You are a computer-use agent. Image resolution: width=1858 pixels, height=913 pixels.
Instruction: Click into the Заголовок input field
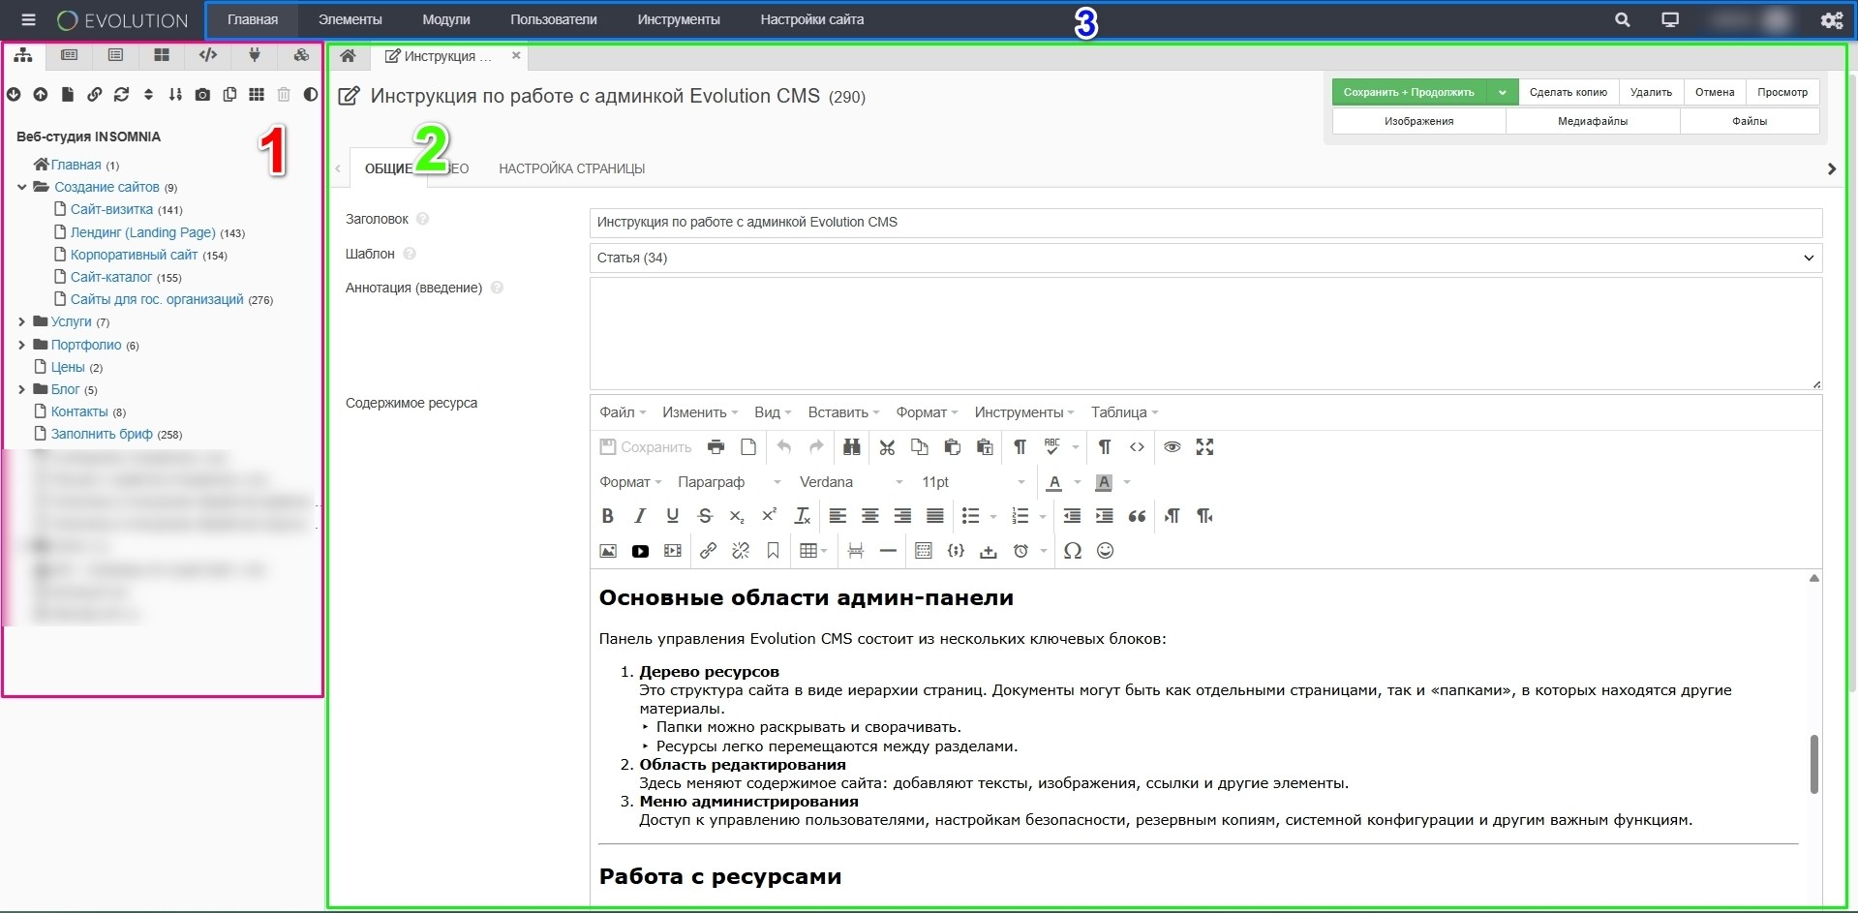[1205, 222]
